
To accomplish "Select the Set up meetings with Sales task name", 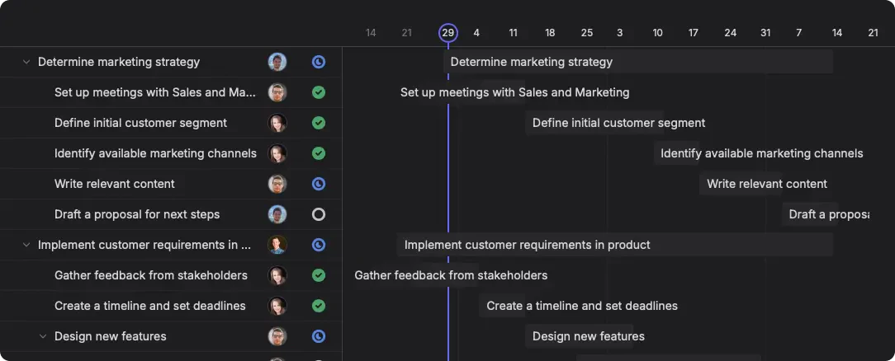I will click(155, 92).
